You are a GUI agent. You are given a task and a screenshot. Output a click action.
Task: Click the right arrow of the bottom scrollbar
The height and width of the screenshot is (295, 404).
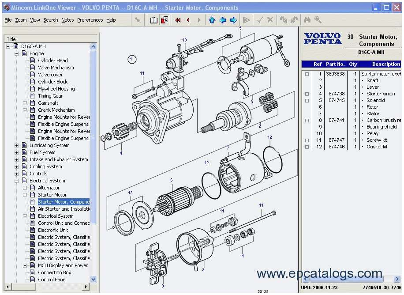86,287
